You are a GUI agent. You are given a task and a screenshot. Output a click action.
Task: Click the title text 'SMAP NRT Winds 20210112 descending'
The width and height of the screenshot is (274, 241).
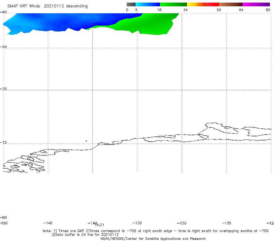47,6
